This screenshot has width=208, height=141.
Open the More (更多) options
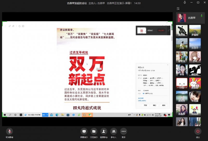(x=123, y=131)
